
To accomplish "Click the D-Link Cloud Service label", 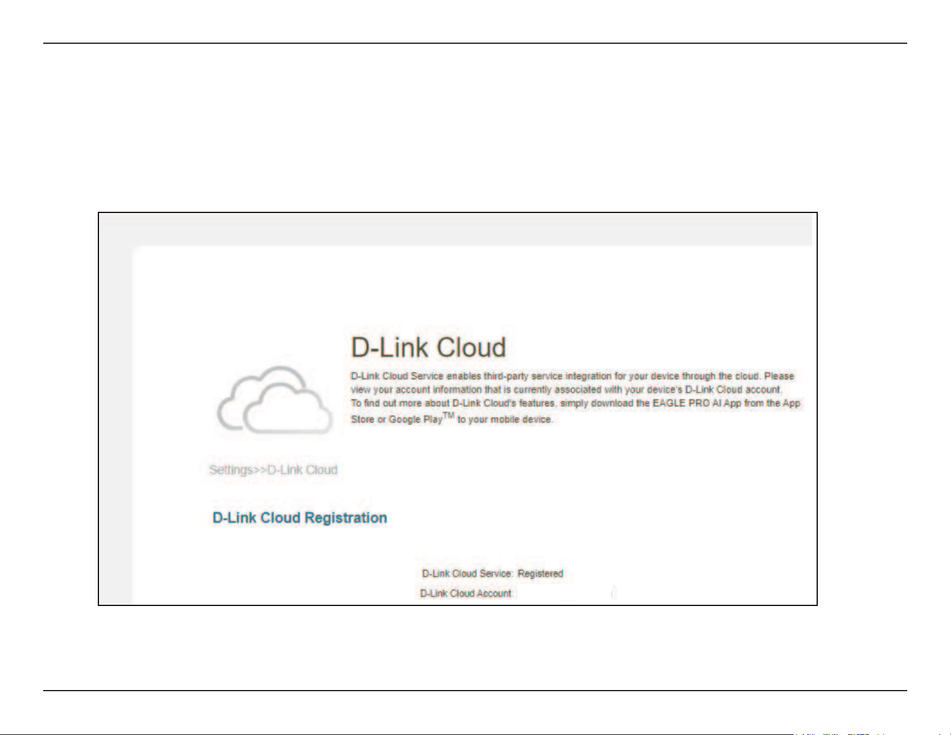I will coord(467,574).
